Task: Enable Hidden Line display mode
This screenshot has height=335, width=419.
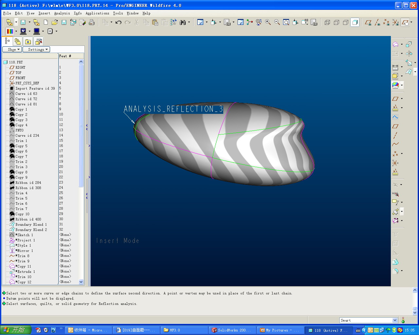Action: (x=337, y=22)
